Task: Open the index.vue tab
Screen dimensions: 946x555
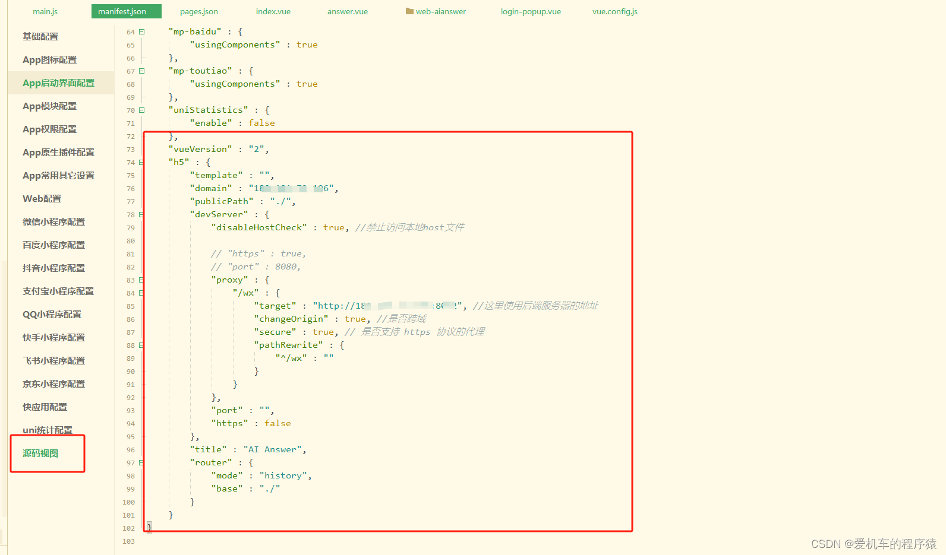Action: click(x=273, y=11)
